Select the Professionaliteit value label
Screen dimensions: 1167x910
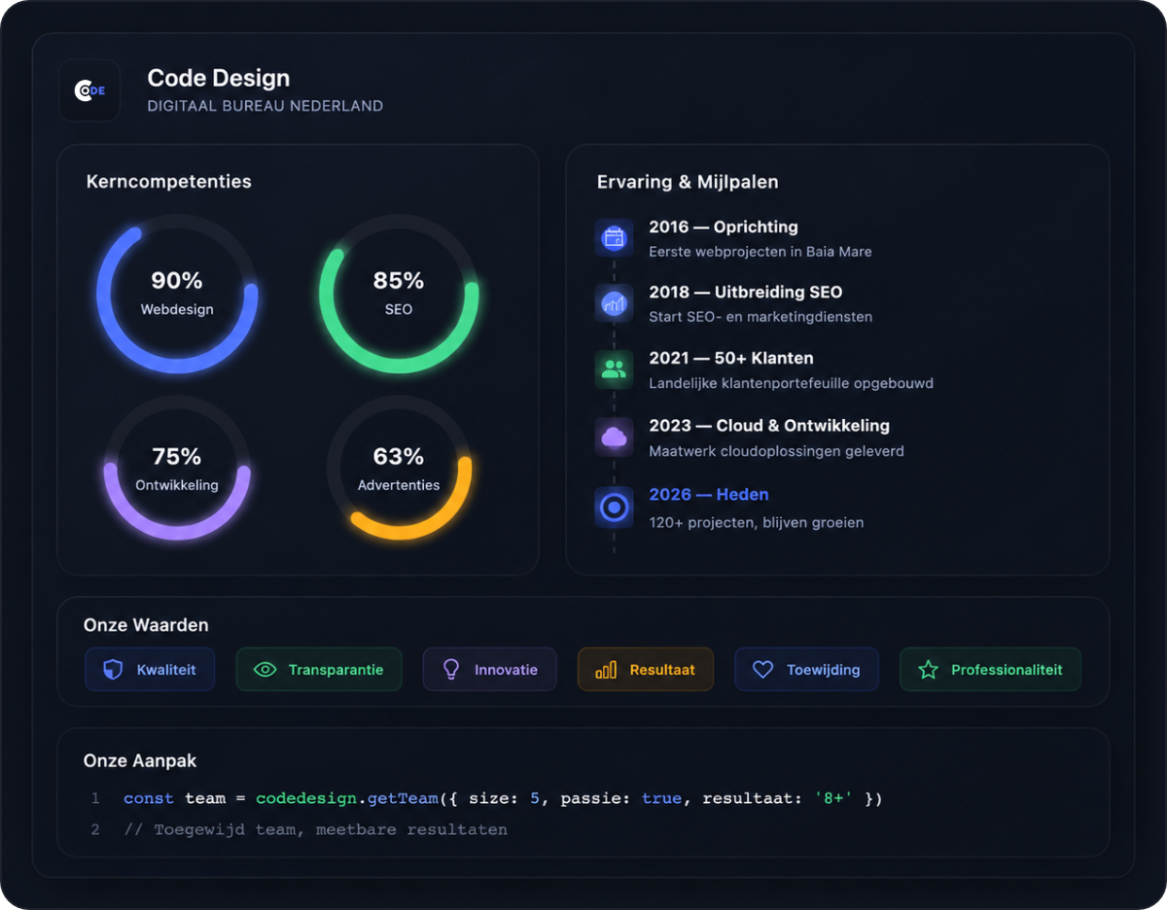(1007, 670)
